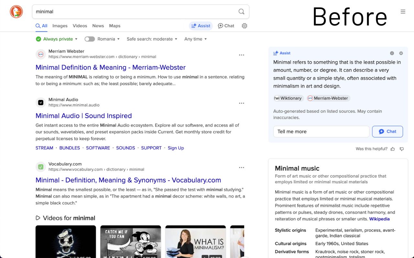Click the Videos for minimal heading

click(x=69, y=218)
